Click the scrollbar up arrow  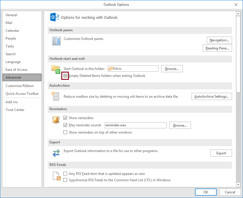pyautogui.click(x=238, y=14)
